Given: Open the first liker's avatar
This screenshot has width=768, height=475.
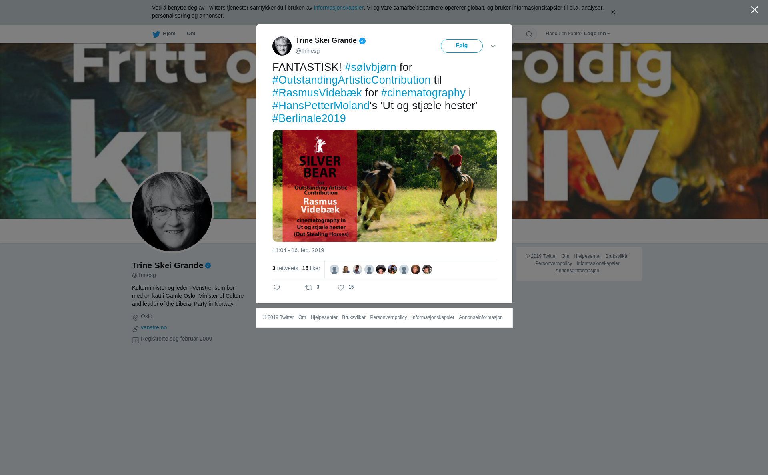Looking at the screenshot, I should 334,269.
